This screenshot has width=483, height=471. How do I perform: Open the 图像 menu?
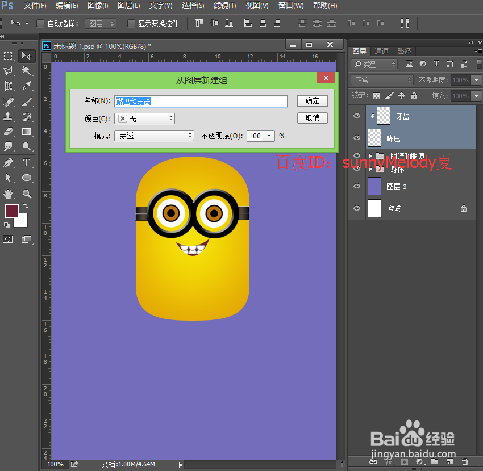pos(98,6)
